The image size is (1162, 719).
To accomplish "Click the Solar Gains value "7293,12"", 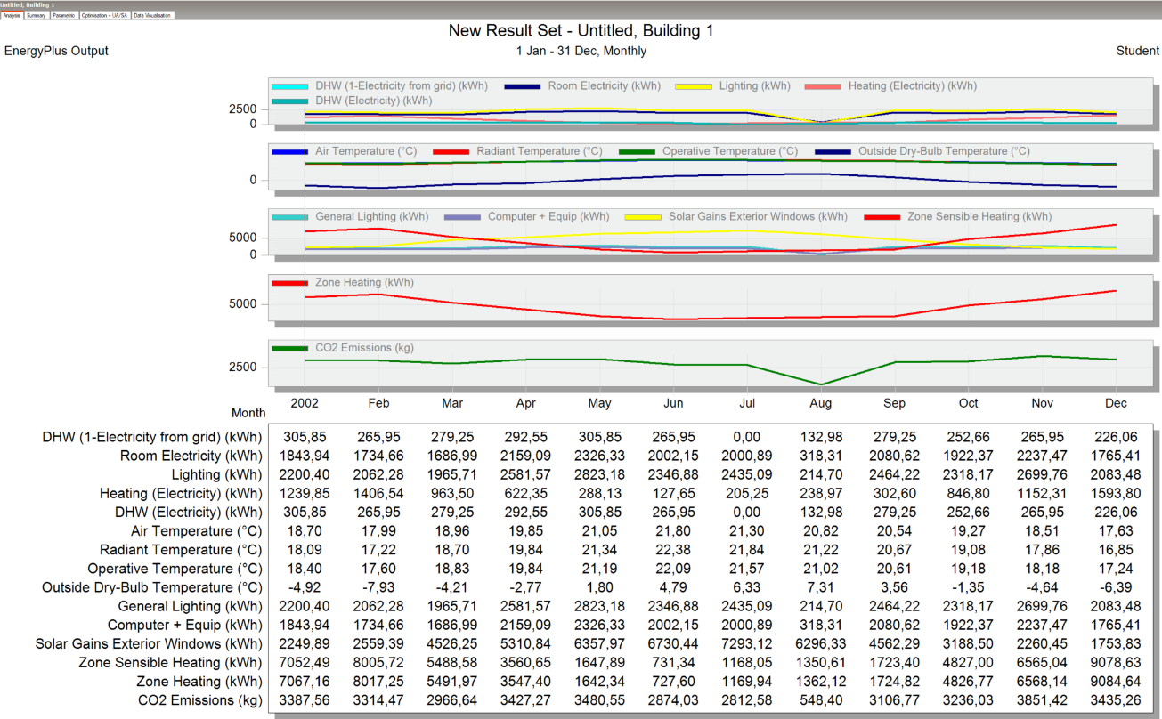I will (747, 643).
